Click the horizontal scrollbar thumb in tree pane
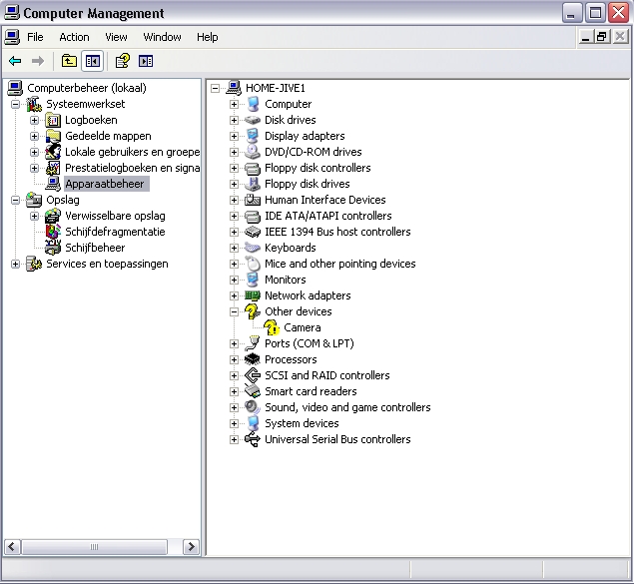 94,547
